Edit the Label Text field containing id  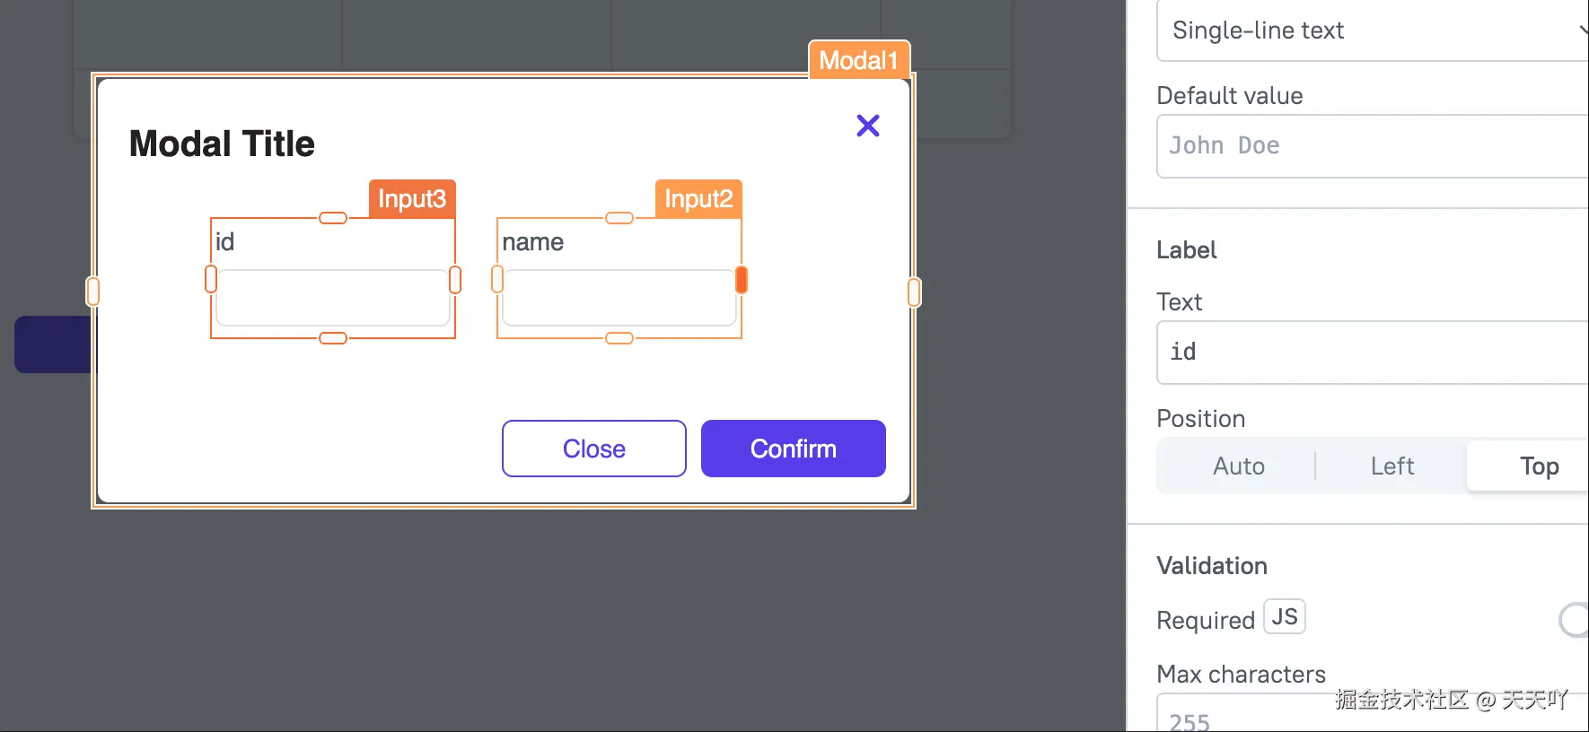[1374, 353]
